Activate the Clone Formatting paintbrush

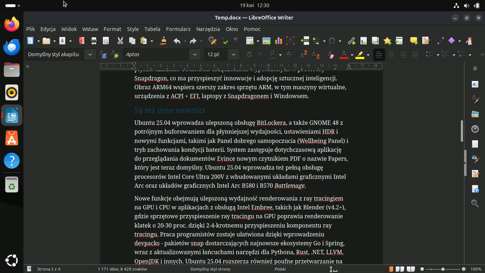(163, 41)
